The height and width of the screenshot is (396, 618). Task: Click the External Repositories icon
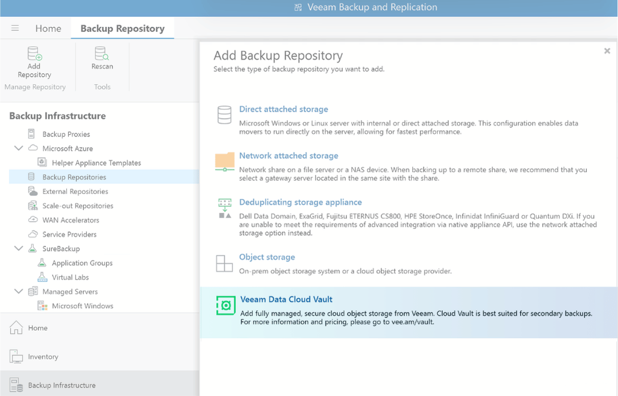click(x=33, y=191)
